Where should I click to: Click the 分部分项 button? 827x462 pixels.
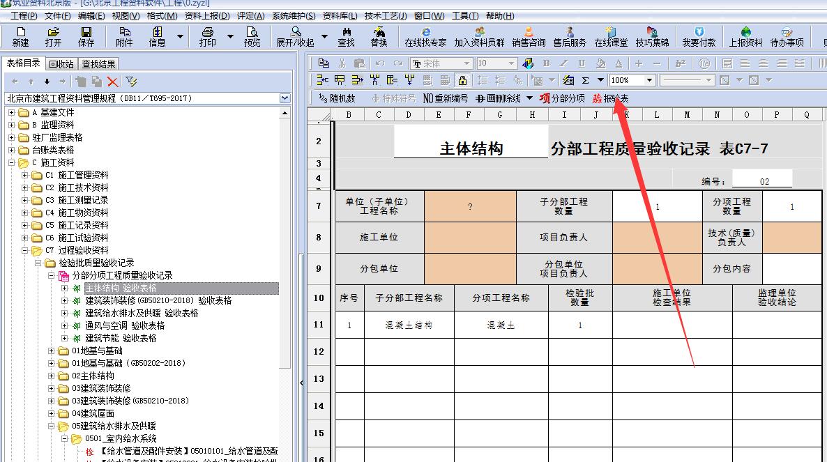click(x=562, y=98)
